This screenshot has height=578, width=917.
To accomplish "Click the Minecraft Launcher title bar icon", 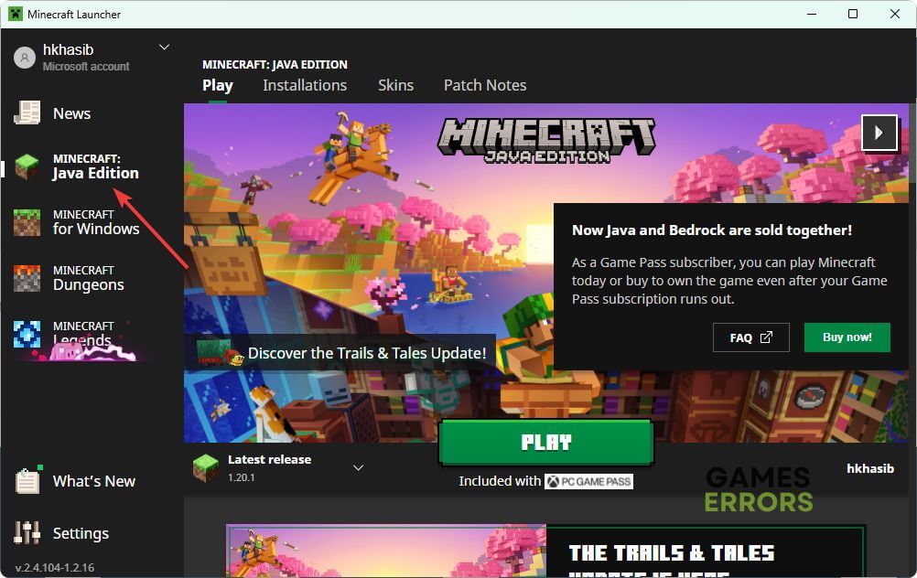I will [x=16, y=14].
